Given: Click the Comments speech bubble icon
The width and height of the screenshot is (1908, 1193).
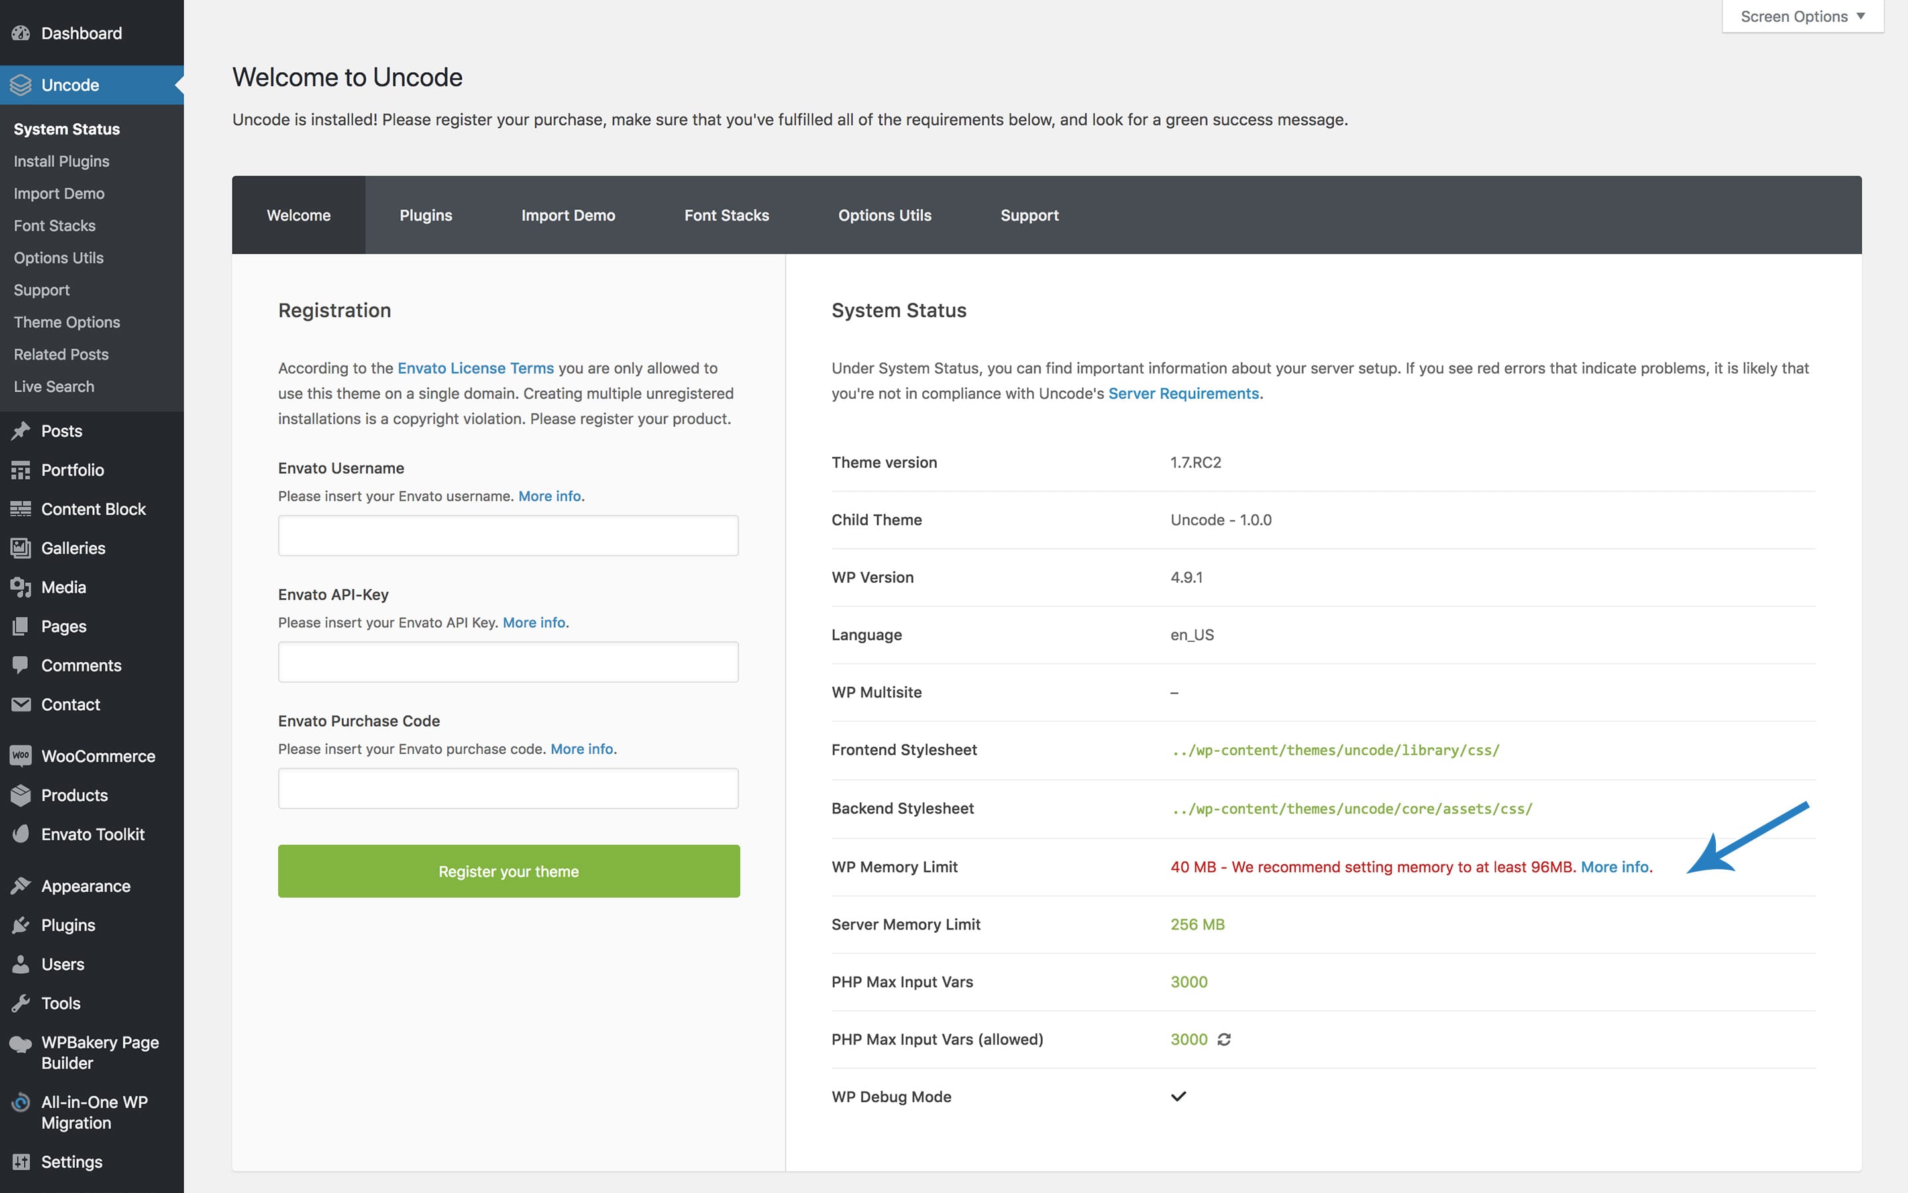Looking at the screenshot, I should coord(21,665).
